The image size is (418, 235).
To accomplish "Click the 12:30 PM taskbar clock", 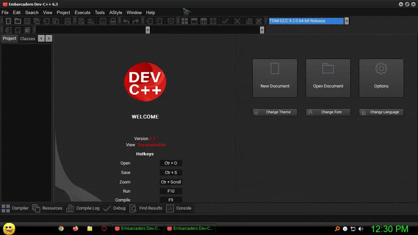I will coord(390,229).
